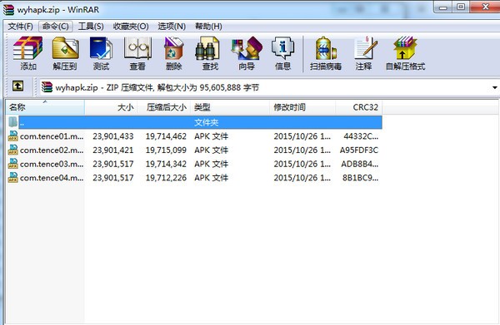
Task: Click the 注释 (Comment) toolbar icon
Action: [366, 48]
